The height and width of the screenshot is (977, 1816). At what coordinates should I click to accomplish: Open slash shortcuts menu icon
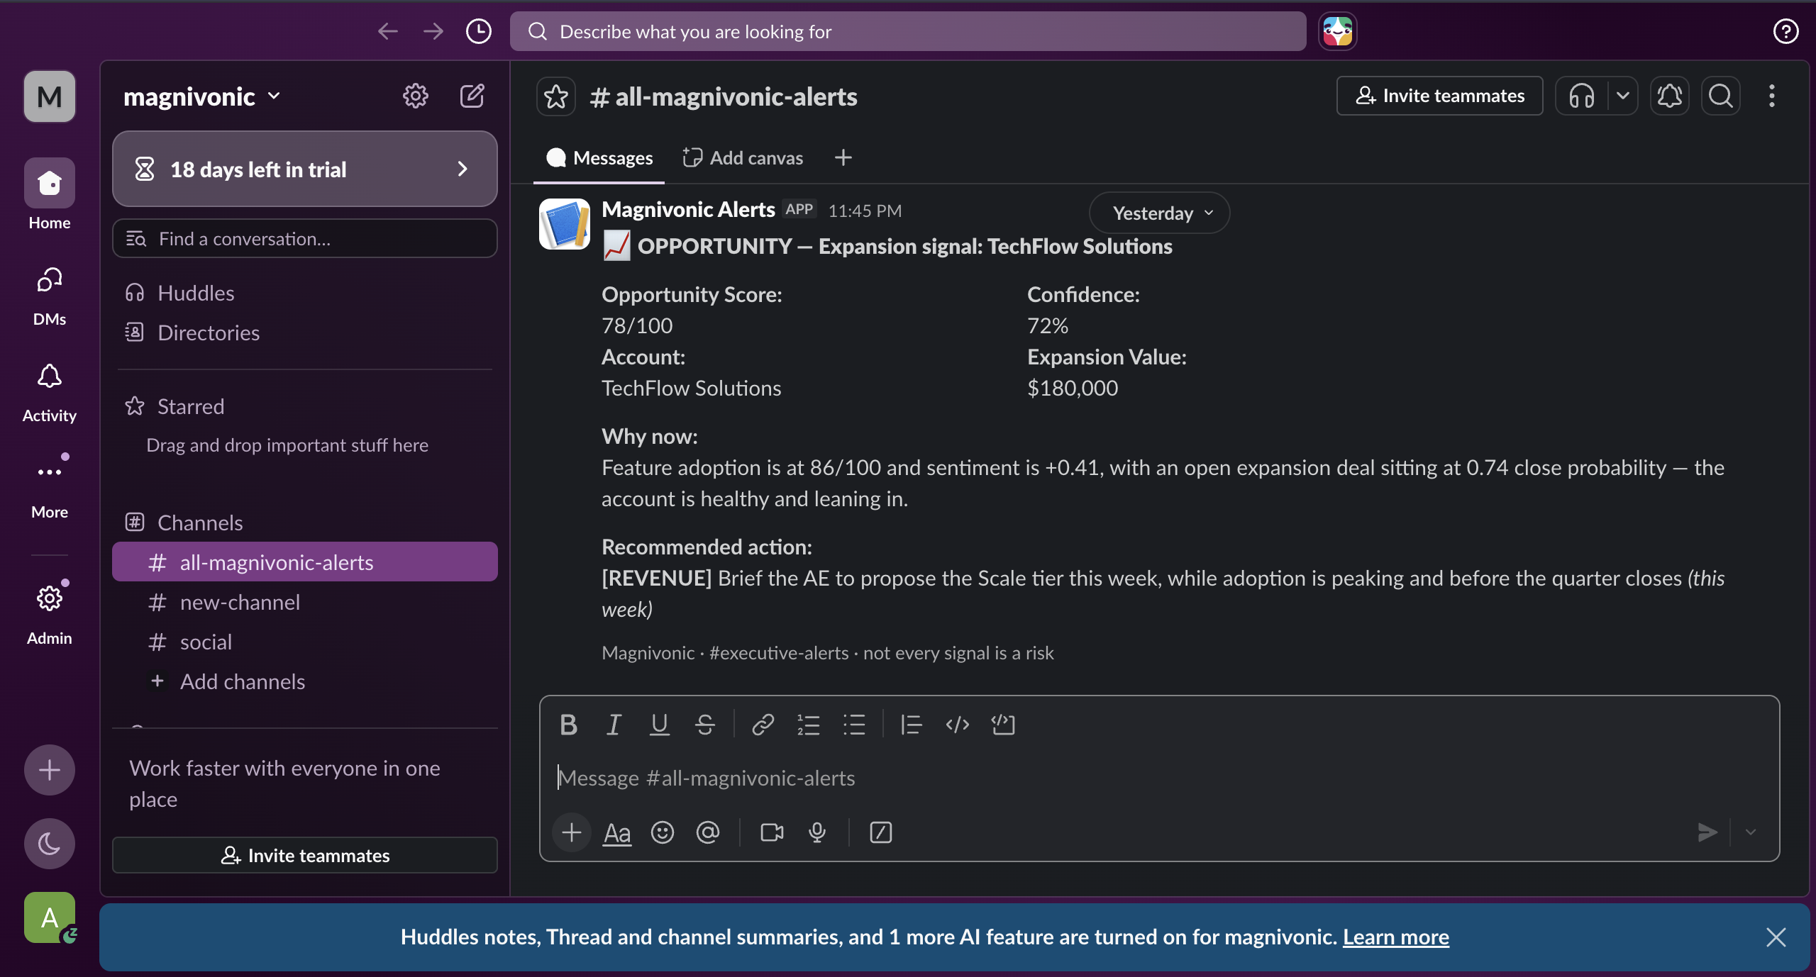click(880, 832)
